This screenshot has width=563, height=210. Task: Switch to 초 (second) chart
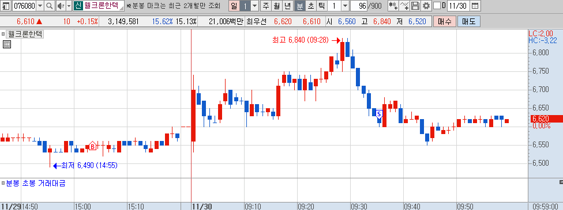[x=310, y=6]
